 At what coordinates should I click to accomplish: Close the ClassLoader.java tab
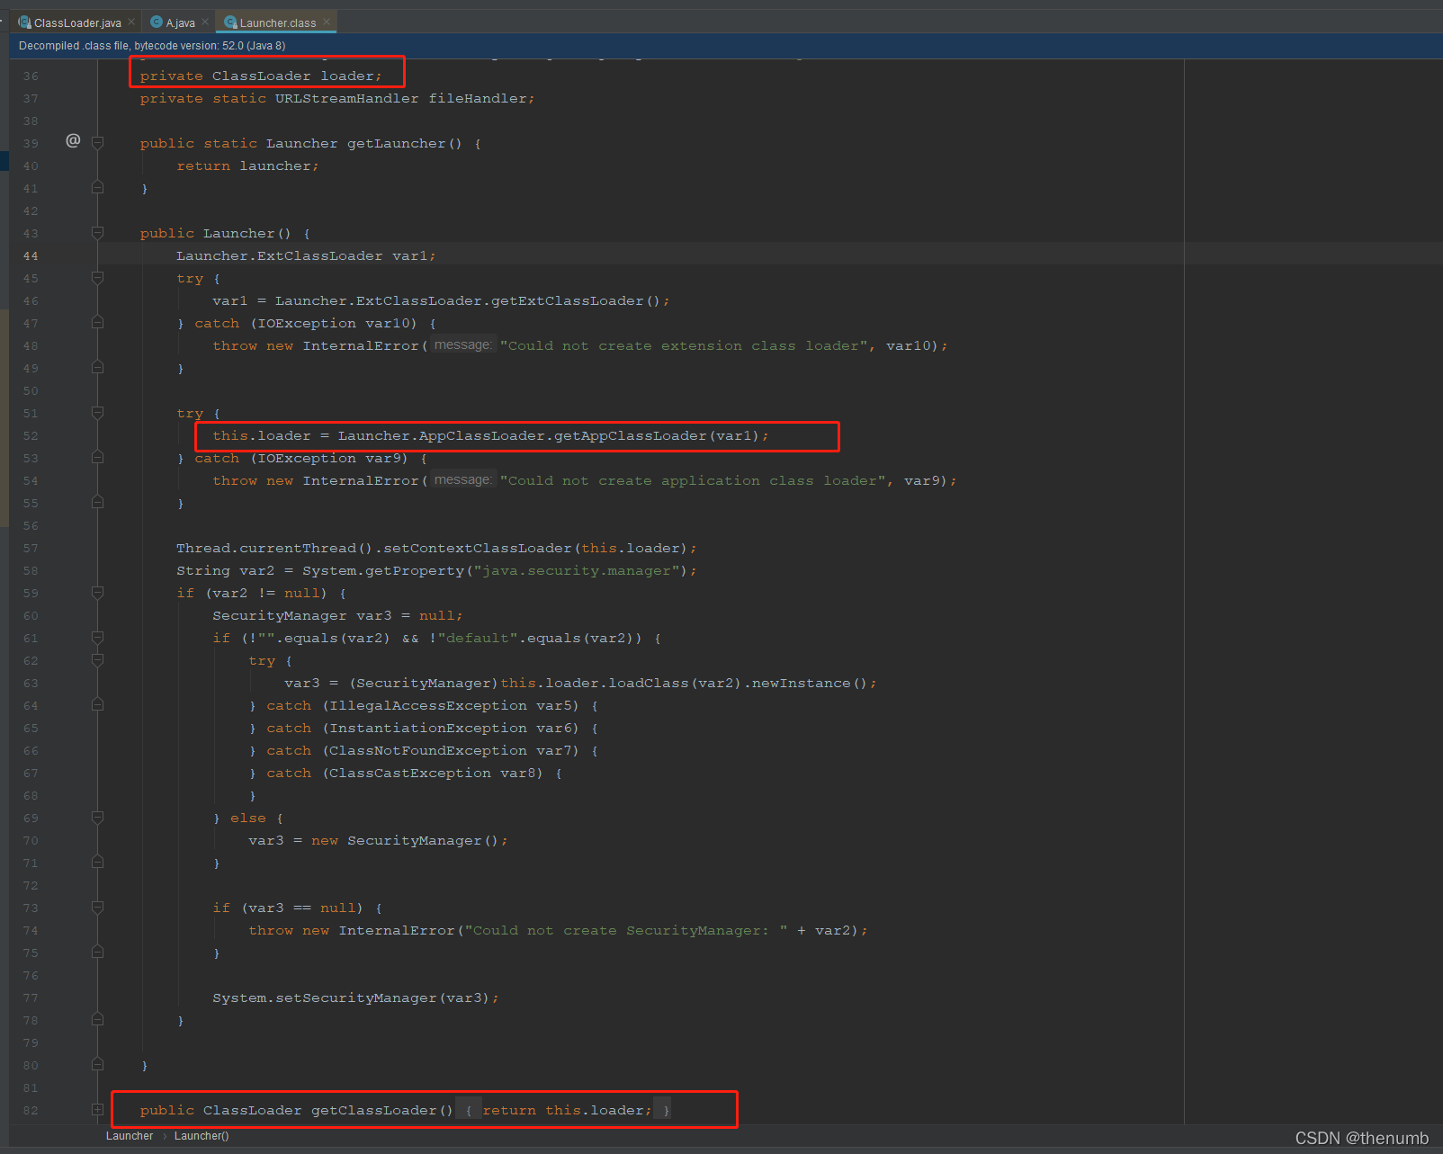click(x=132, y=22)
